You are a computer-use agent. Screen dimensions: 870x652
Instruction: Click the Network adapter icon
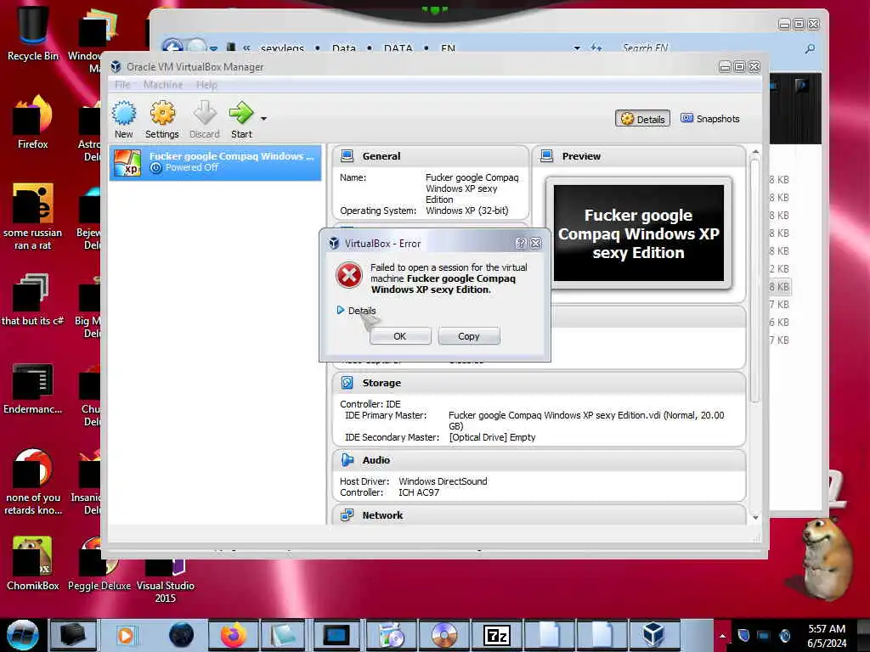pyautogui.click(x=347, y=515)
